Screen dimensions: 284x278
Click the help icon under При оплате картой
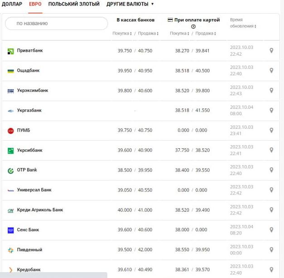pyautogui.click(x=193, y=27)
